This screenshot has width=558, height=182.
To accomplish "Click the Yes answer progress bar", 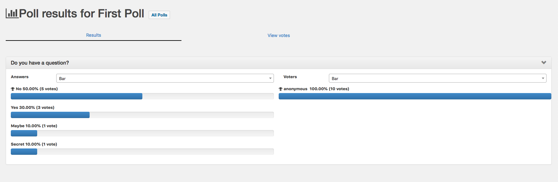I will 142,115.
